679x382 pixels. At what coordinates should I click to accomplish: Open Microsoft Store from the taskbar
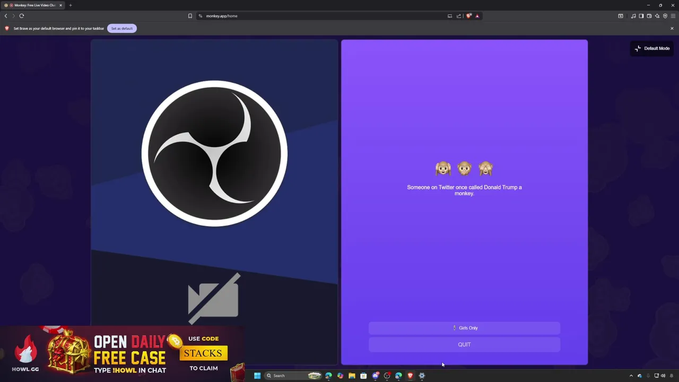(x=363, y=376)
